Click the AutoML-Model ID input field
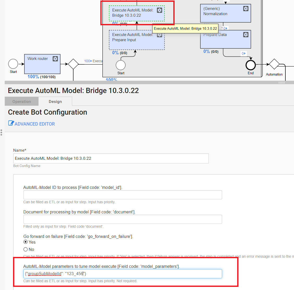 123,195
